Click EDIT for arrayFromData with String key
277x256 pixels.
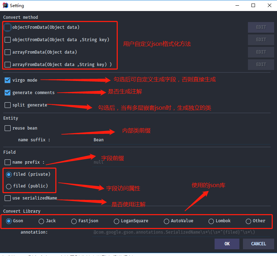261,65
